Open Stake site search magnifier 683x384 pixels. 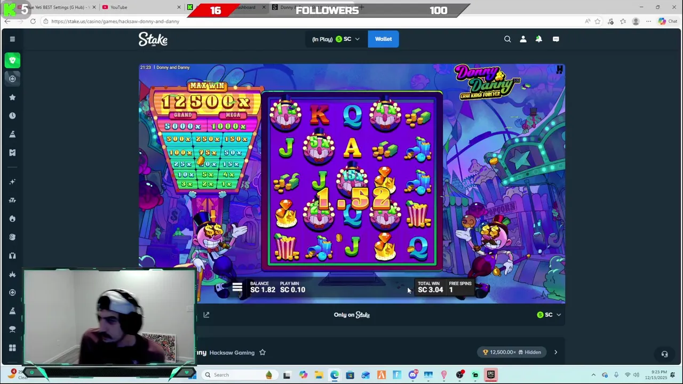click(x=507, y=39)
